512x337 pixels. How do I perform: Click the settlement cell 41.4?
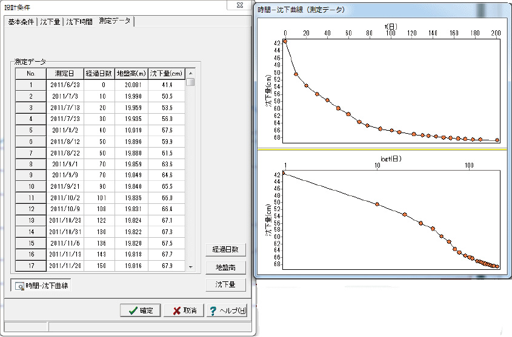click(x=167, y=85)
